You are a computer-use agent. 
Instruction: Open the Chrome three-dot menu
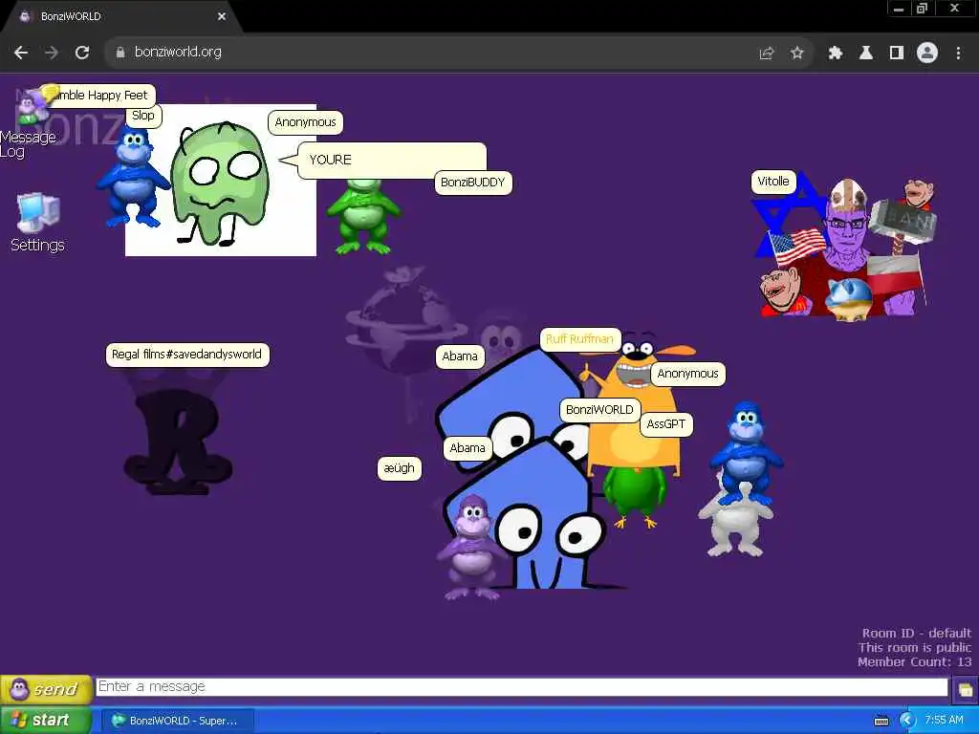(x=958, y=54)
